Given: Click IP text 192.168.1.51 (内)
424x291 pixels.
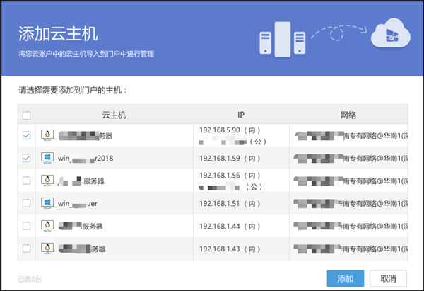Looking at the screenshot, I should (230, 204).
